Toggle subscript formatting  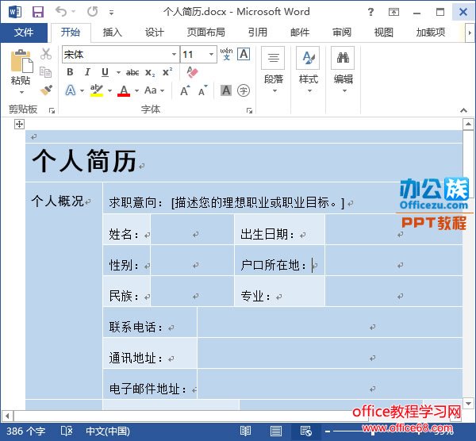click(x=150, y=72)
